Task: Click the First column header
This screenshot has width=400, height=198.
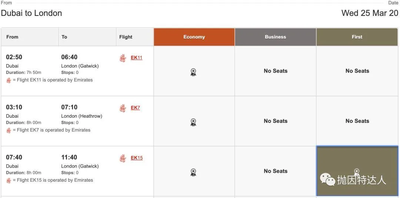Action: pos(357,37)
